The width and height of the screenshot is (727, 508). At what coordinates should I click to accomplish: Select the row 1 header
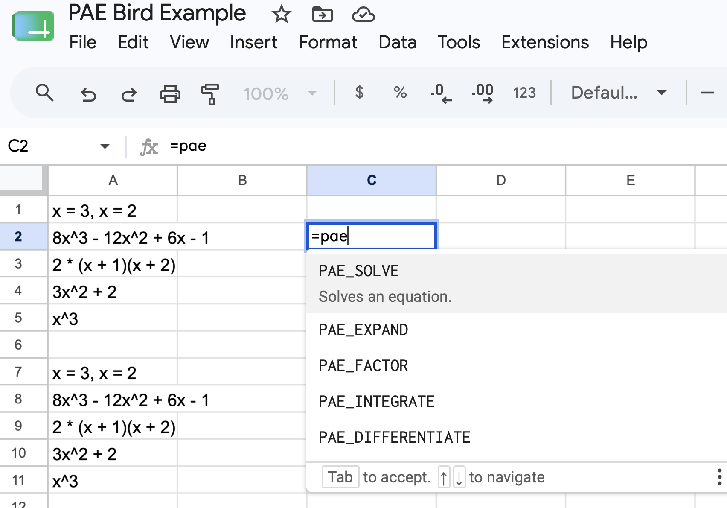(x=24, y=210)
